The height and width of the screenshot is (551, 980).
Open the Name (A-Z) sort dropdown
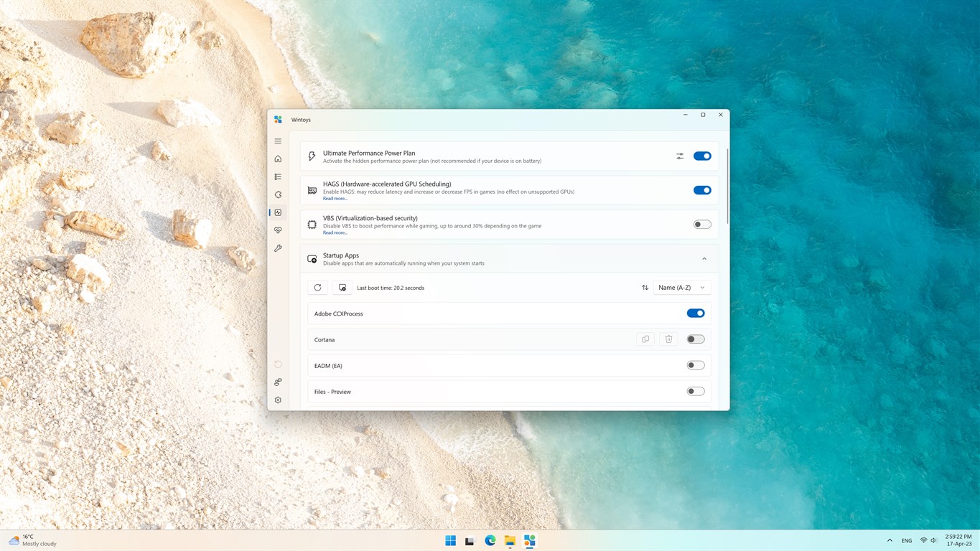point(682,288)
